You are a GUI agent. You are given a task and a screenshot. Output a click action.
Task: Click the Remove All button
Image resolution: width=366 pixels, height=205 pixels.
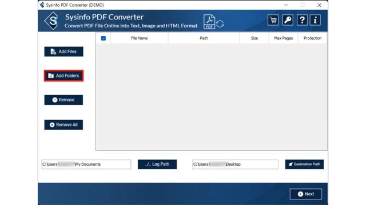(x=63, y=125)
